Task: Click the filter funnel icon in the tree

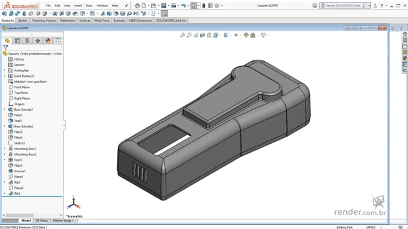Action: click(6, 48)
